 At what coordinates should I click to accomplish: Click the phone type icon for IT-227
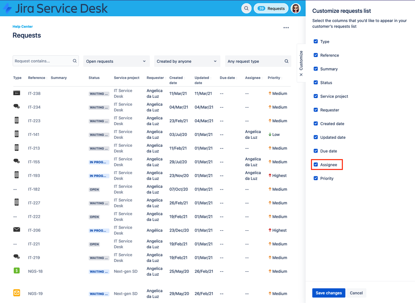(x=17, y=202)
